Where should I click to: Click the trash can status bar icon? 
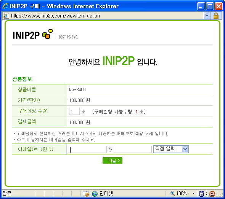pos(201,194)
